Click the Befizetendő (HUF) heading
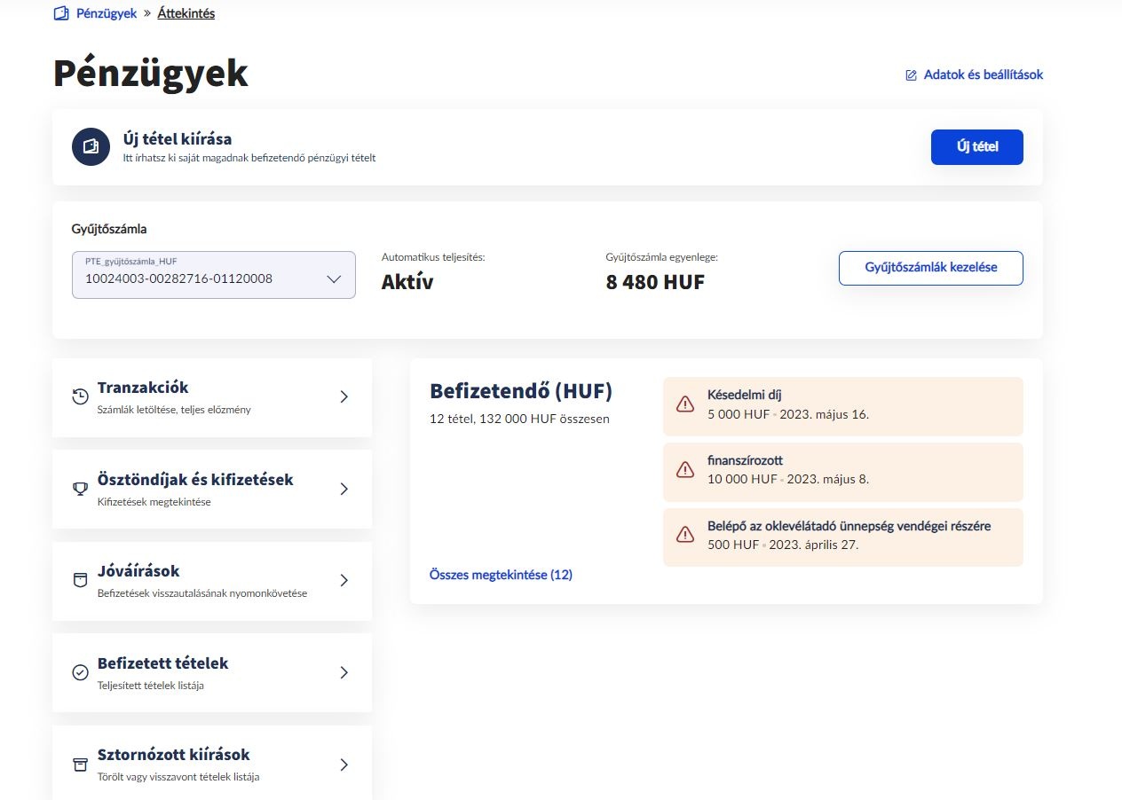Viewport: 1122px width, 800px height. 522,390
